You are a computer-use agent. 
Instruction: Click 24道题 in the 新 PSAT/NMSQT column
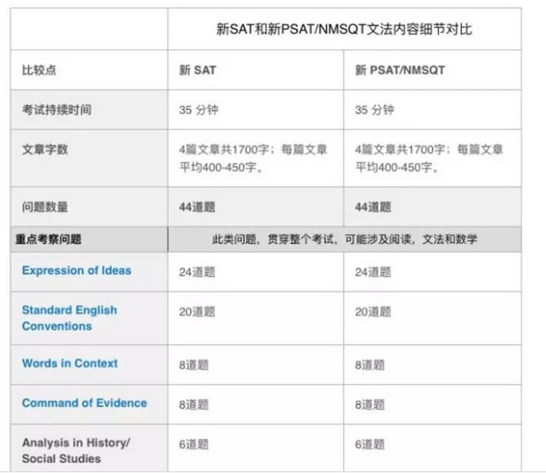pos(373,272)
